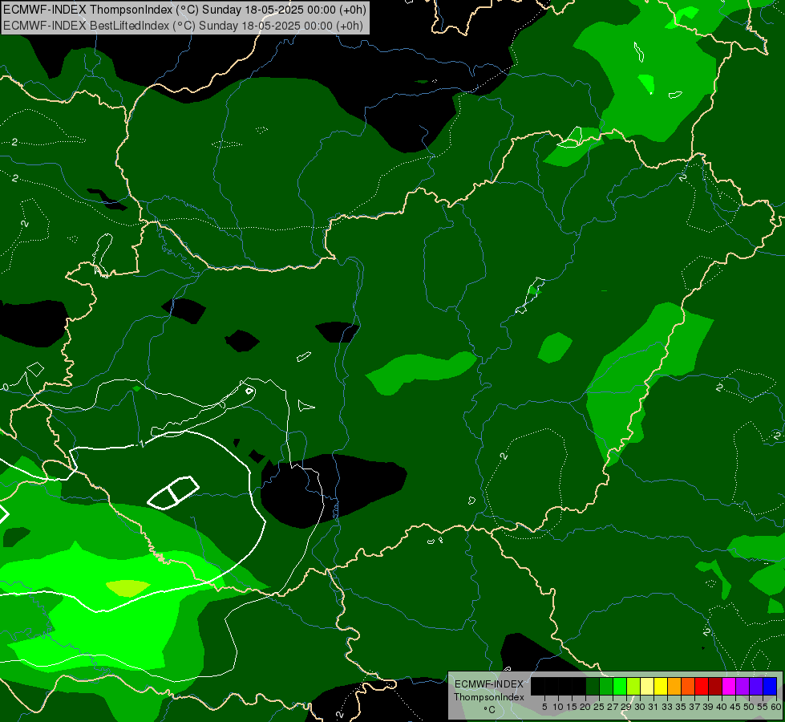Click the 'ECMWF-INDEX BestLiftedIndex' header line
Image resolution: width=785 pixels, height=722 pixels.
tap(184, 26)
